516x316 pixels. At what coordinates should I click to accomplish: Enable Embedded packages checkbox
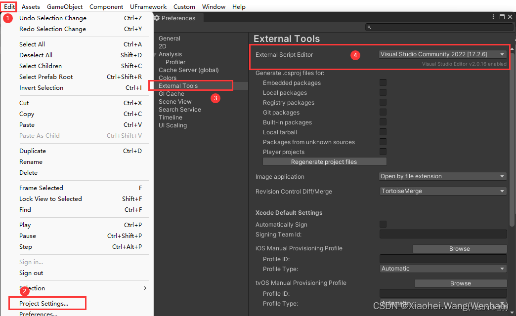click(383, 82)
